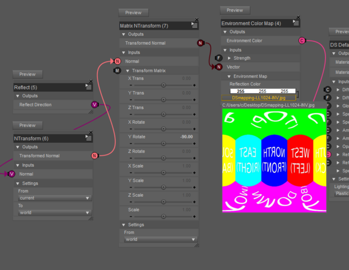Open the options menu icon on Matrix NTransform (7)

[x=194, y=25]
